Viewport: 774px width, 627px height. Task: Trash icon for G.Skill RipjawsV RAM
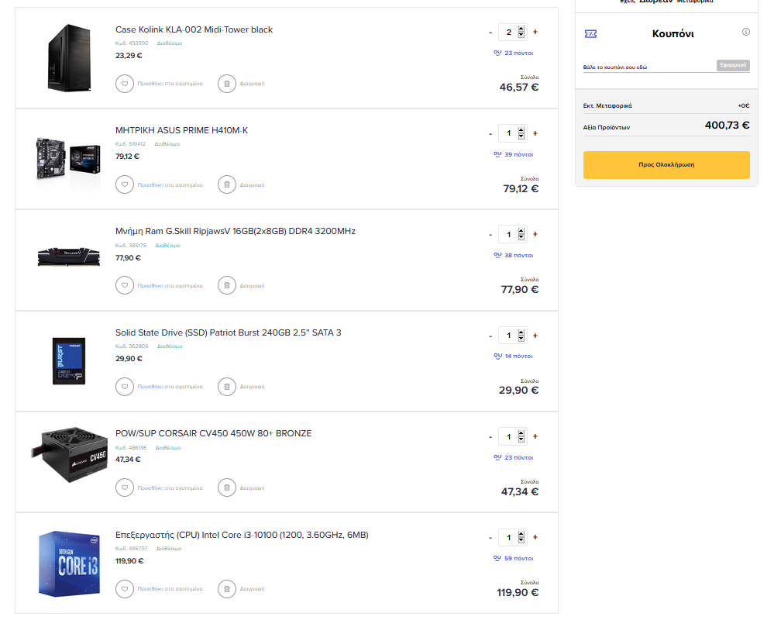pyautogui.click(x=226, y=285)
